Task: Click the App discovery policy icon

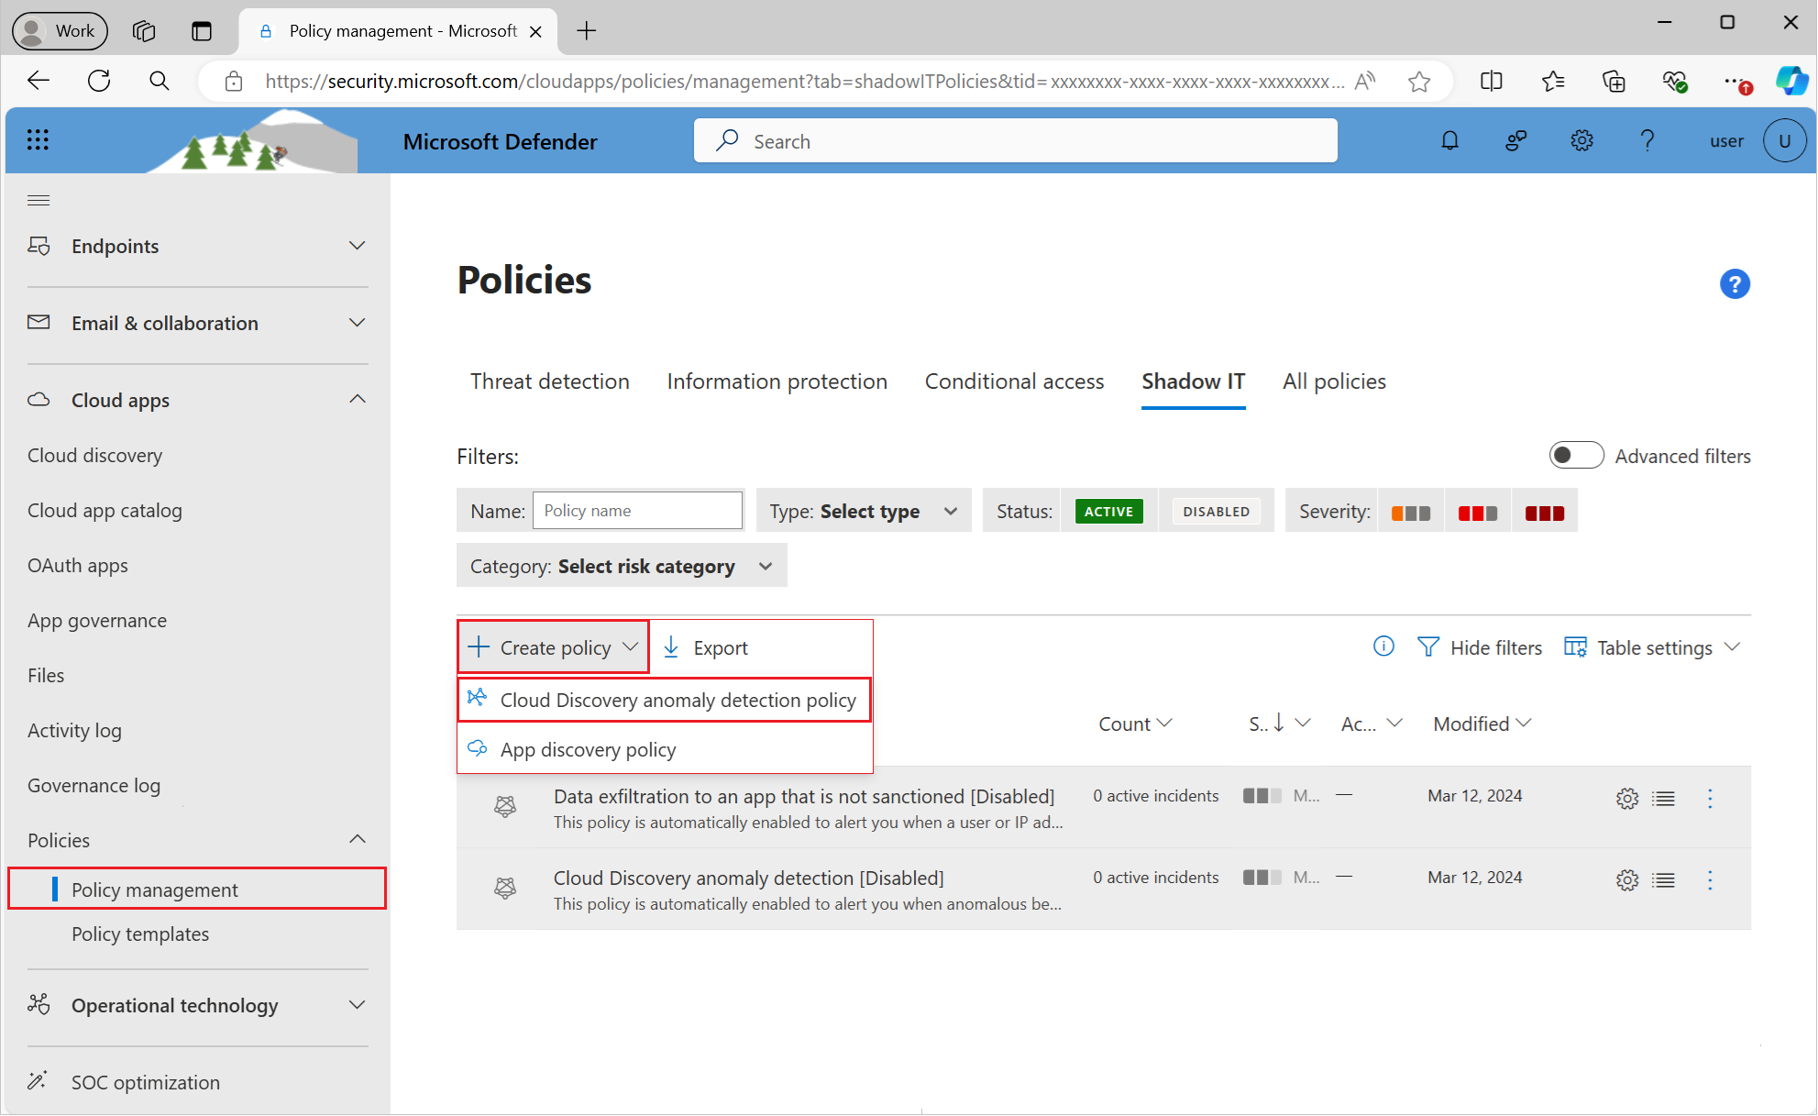Action: [x=479, y=748]
